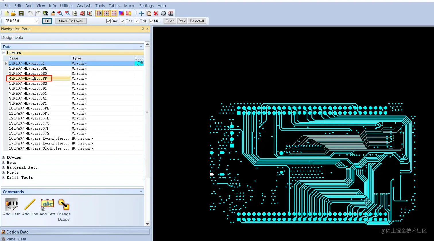Click the scroll-up arrow of the navigation pane

(147, 44)
